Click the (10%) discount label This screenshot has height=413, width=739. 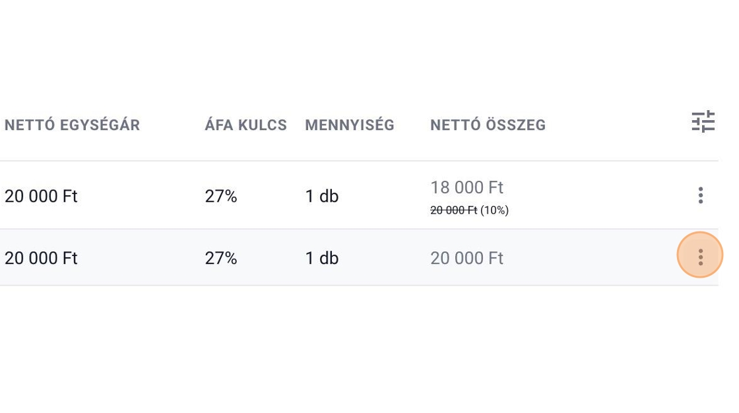click(x=494, y=210)
